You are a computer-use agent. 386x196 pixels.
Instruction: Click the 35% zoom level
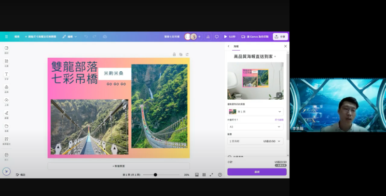pos(187,175)
